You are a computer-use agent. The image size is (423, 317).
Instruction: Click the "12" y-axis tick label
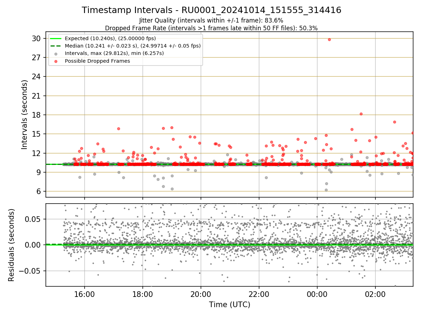coord(37,153)
